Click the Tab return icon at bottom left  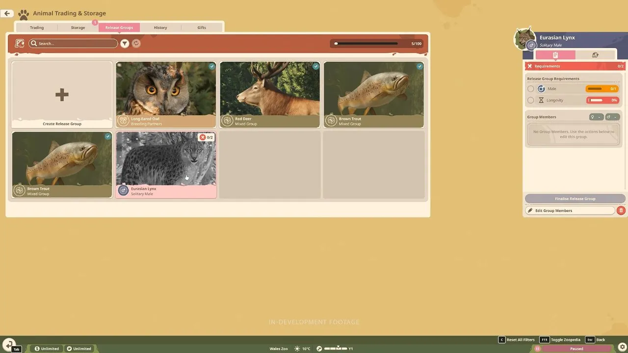(9, 345)
